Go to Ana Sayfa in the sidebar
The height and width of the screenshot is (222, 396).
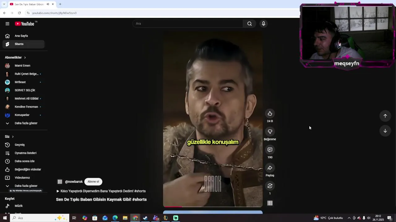[x=24, y=36]
